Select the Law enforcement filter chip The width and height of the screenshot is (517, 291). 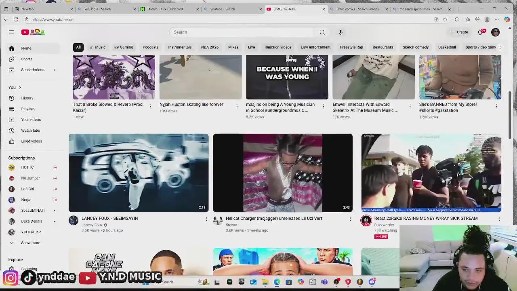[x=315, y=47]
